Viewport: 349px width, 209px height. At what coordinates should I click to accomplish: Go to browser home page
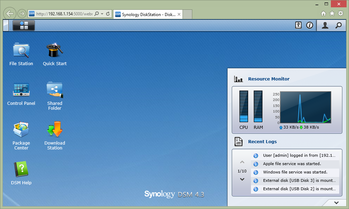[x=324, y=14]
